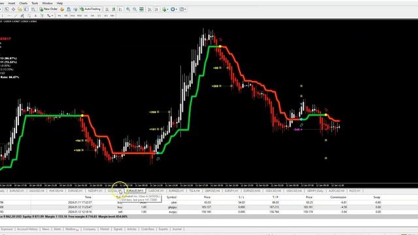Zoom out on the chart

(x=135, y=9)
